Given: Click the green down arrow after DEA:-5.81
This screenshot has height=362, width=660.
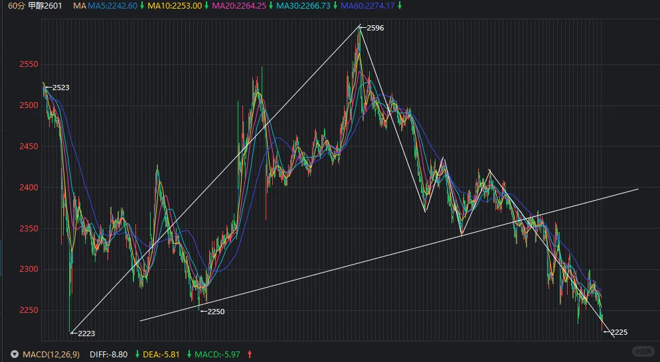Looking at the screenshot, I should point(189,355).
